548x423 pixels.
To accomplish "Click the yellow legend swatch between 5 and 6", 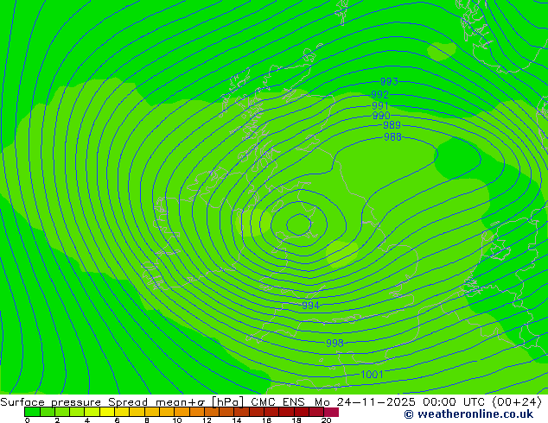I will [x=107, y=412].
